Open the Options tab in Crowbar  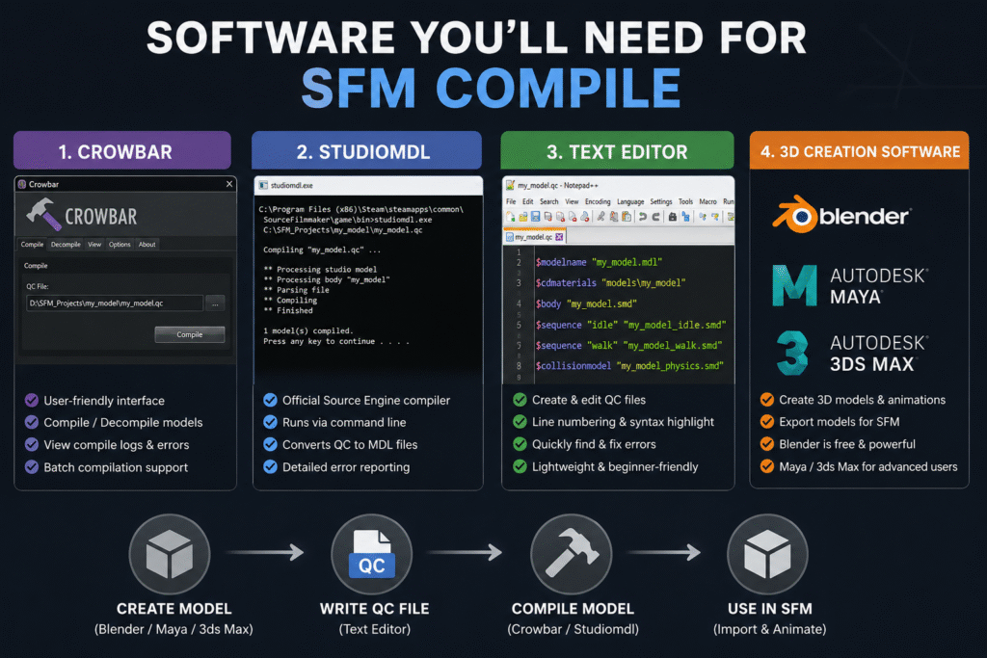click(x=120, y=244)
